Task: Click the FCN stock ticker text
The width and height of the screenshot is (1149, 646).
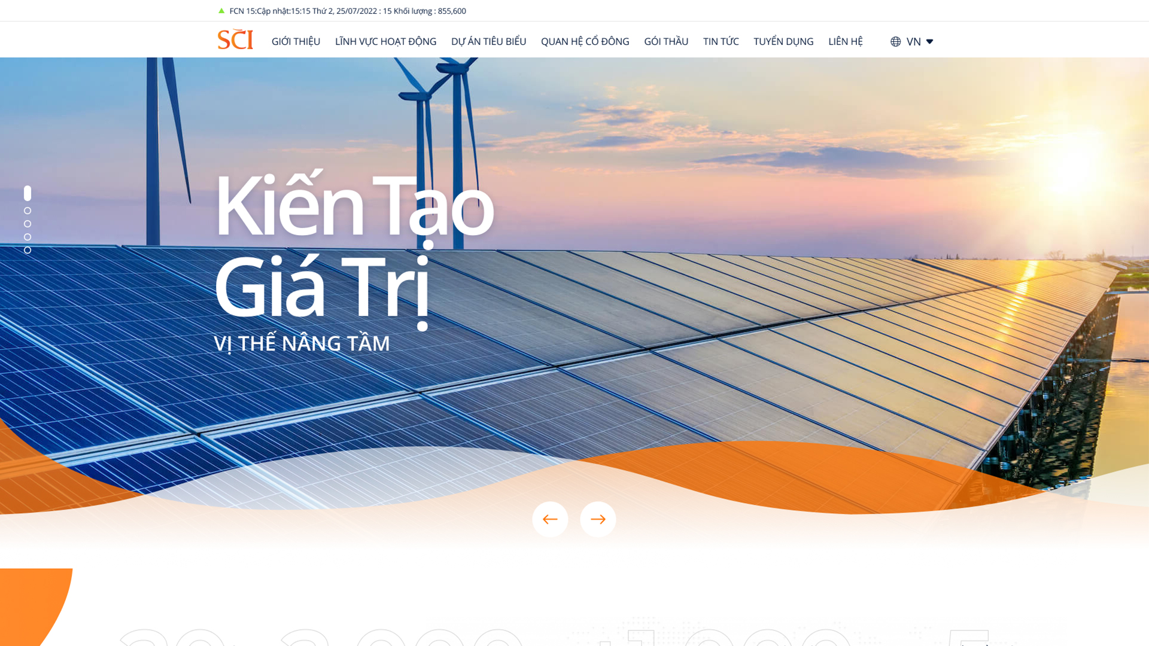Action: click(x=347, y=11)
